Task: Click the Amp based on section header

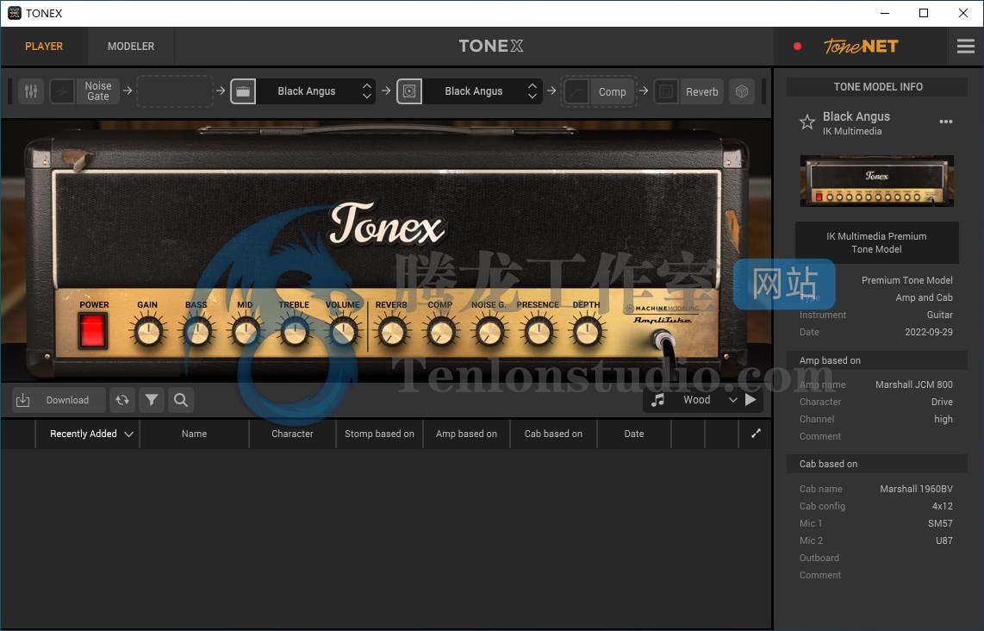Action: pyautogui.click(x=876, y=360)
